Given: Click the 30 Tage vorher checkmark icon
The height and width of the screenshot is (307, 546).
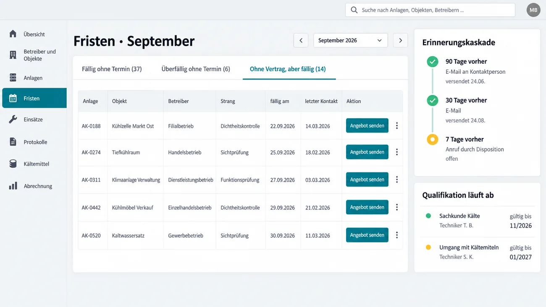Looking at the screenshot, I should (433, 101).
